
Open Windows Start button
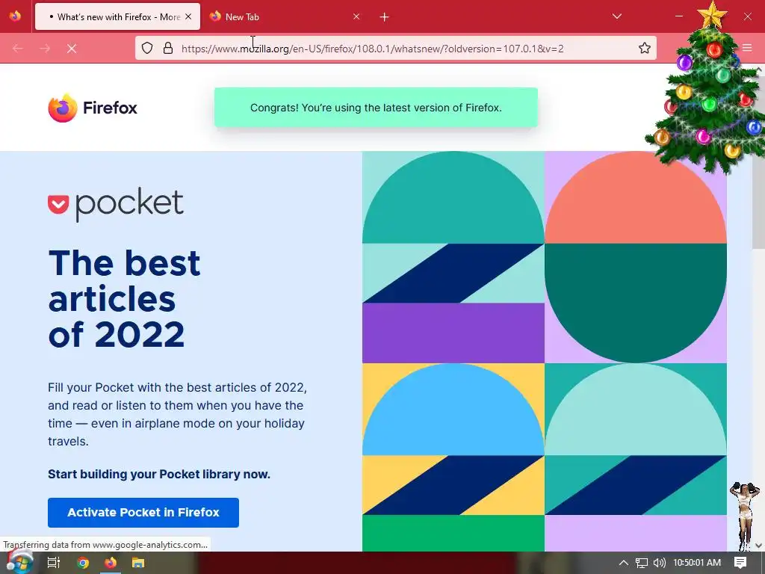tap(19, 562)
